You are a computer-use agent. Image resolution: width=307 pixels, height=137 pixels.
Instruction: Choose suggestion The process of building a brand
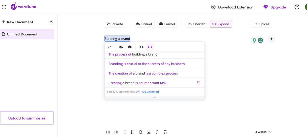point(155,54)
